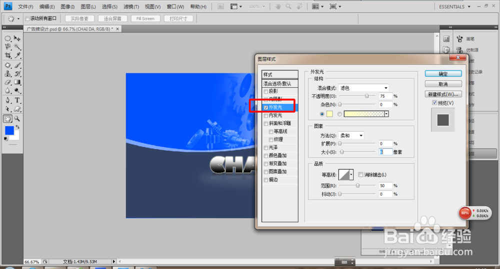Check 消除锯齿(L) anti-alias option
The image size is (500, 269).
[x=360, y=175]
